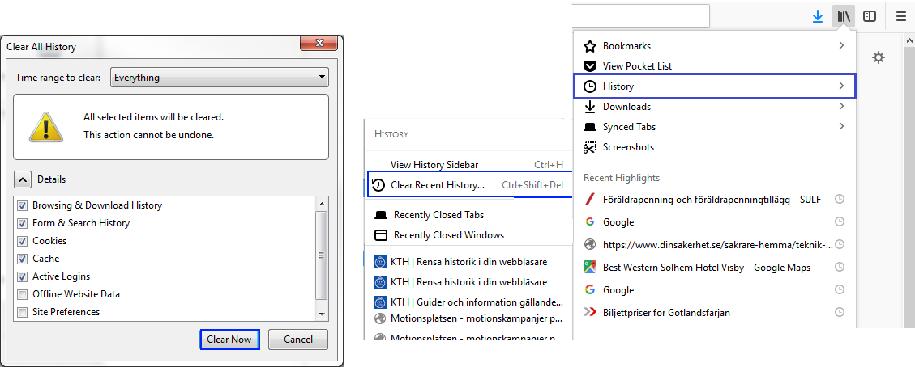Click Cancel in Clear All History dialog

click(x=297, y=340)
